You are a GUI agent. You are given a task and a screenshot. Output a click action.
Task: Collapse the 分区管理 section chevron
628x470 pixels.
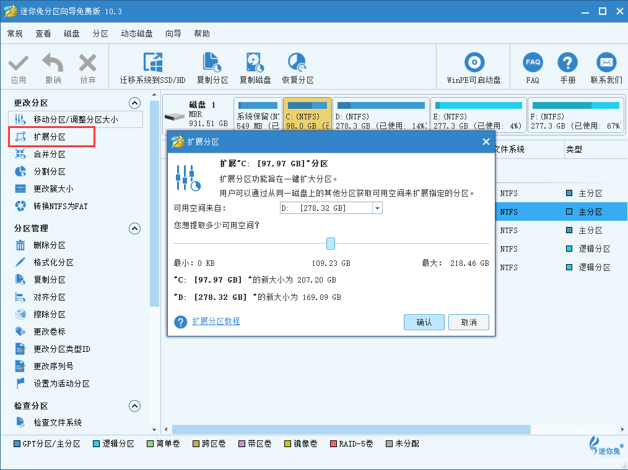[134, 228]
